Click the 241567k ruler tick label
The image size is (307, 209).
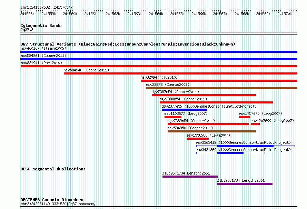pos(220,14)
